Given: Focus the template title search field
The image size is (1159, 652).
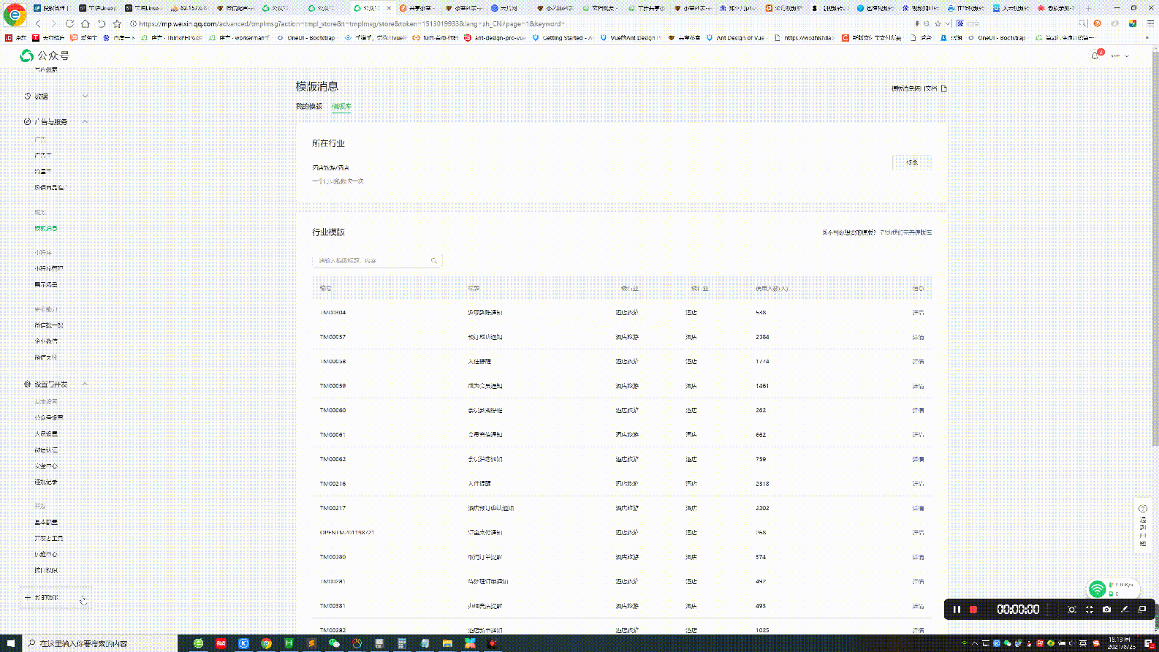Looking at the screenshot, I should (377, 260).
